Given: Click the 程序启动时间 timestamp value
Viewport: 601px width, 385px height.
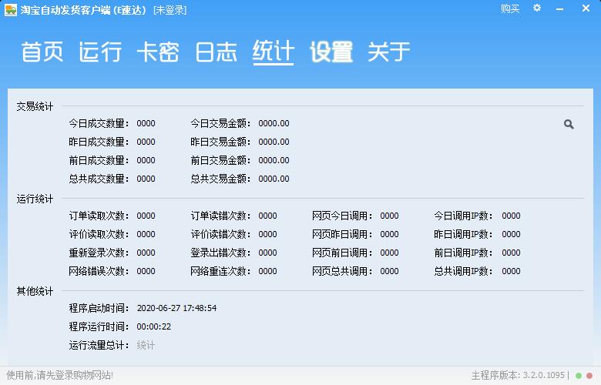Looking at the screenshot, I should click(x=176, y=308).
